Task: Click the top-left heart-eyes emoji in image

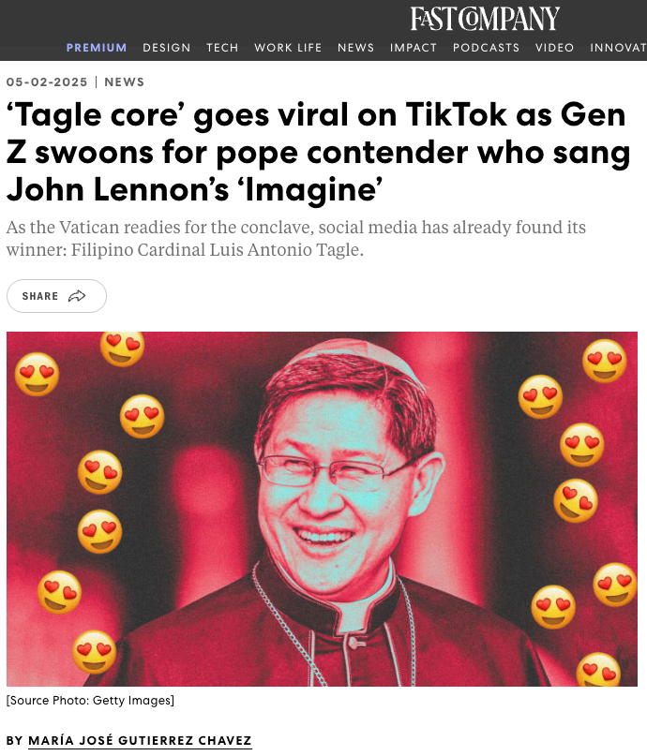Action: (x=38, y=374)
